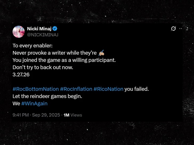Open the three-dot more options menu
Image resolution: width=194 pixels, height=145 pixels.
[181, 28]
